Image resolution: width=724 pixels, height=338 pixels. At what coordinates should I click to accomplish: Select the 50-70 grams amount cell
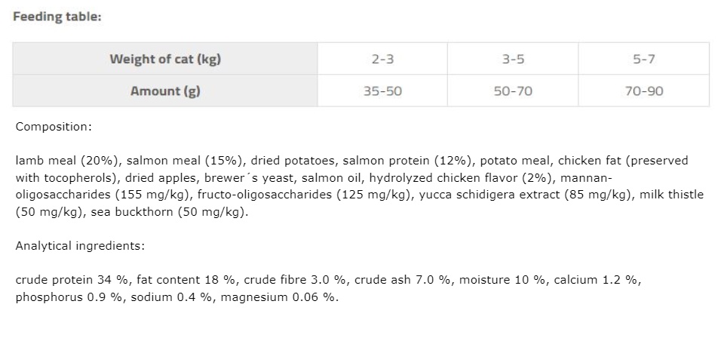pyautogui.click(x=513, y=91)
